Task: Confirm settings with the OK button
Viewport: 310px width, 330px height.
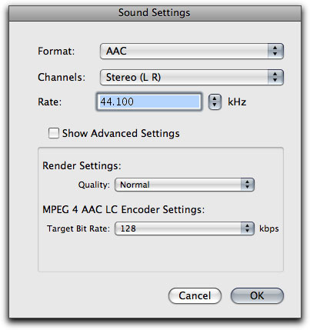Action: click(257, 295)
